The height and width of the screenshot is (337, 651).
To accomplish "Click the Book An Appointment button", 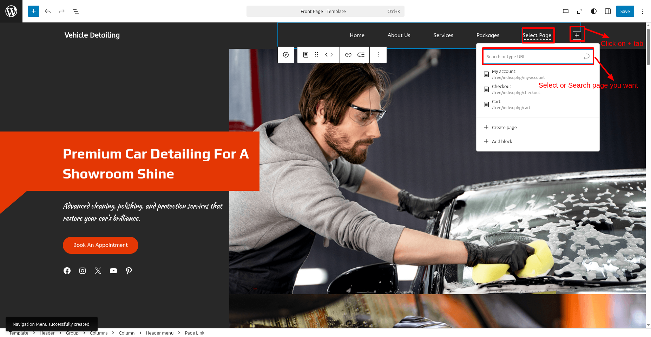I will 100,245.
